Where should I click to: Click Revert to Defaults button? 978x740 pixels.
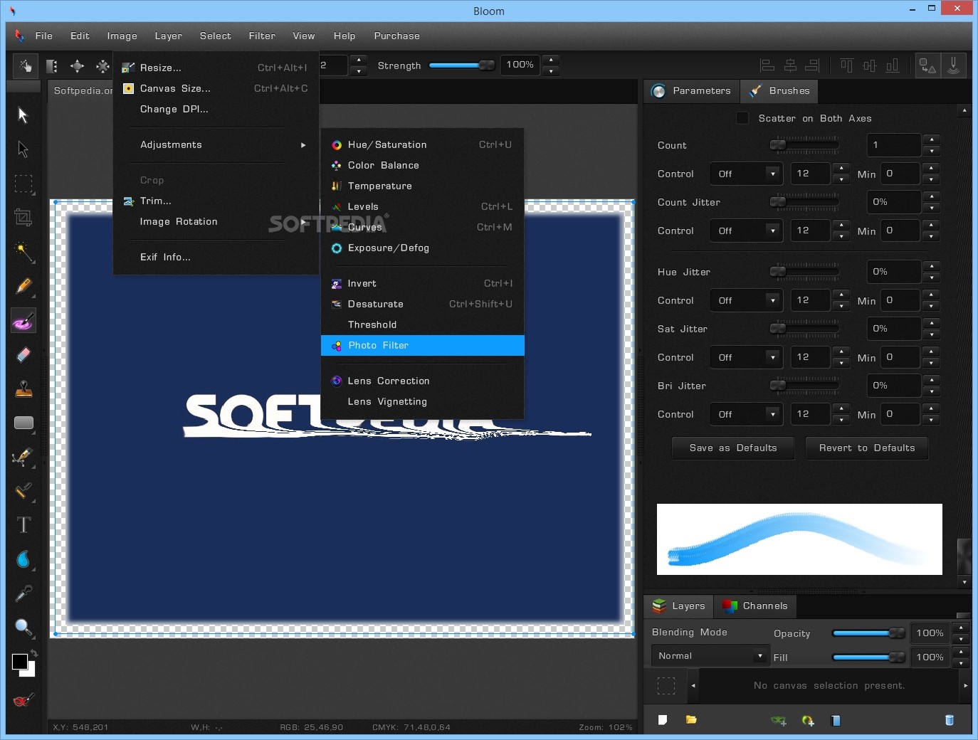tap(867, 448)
